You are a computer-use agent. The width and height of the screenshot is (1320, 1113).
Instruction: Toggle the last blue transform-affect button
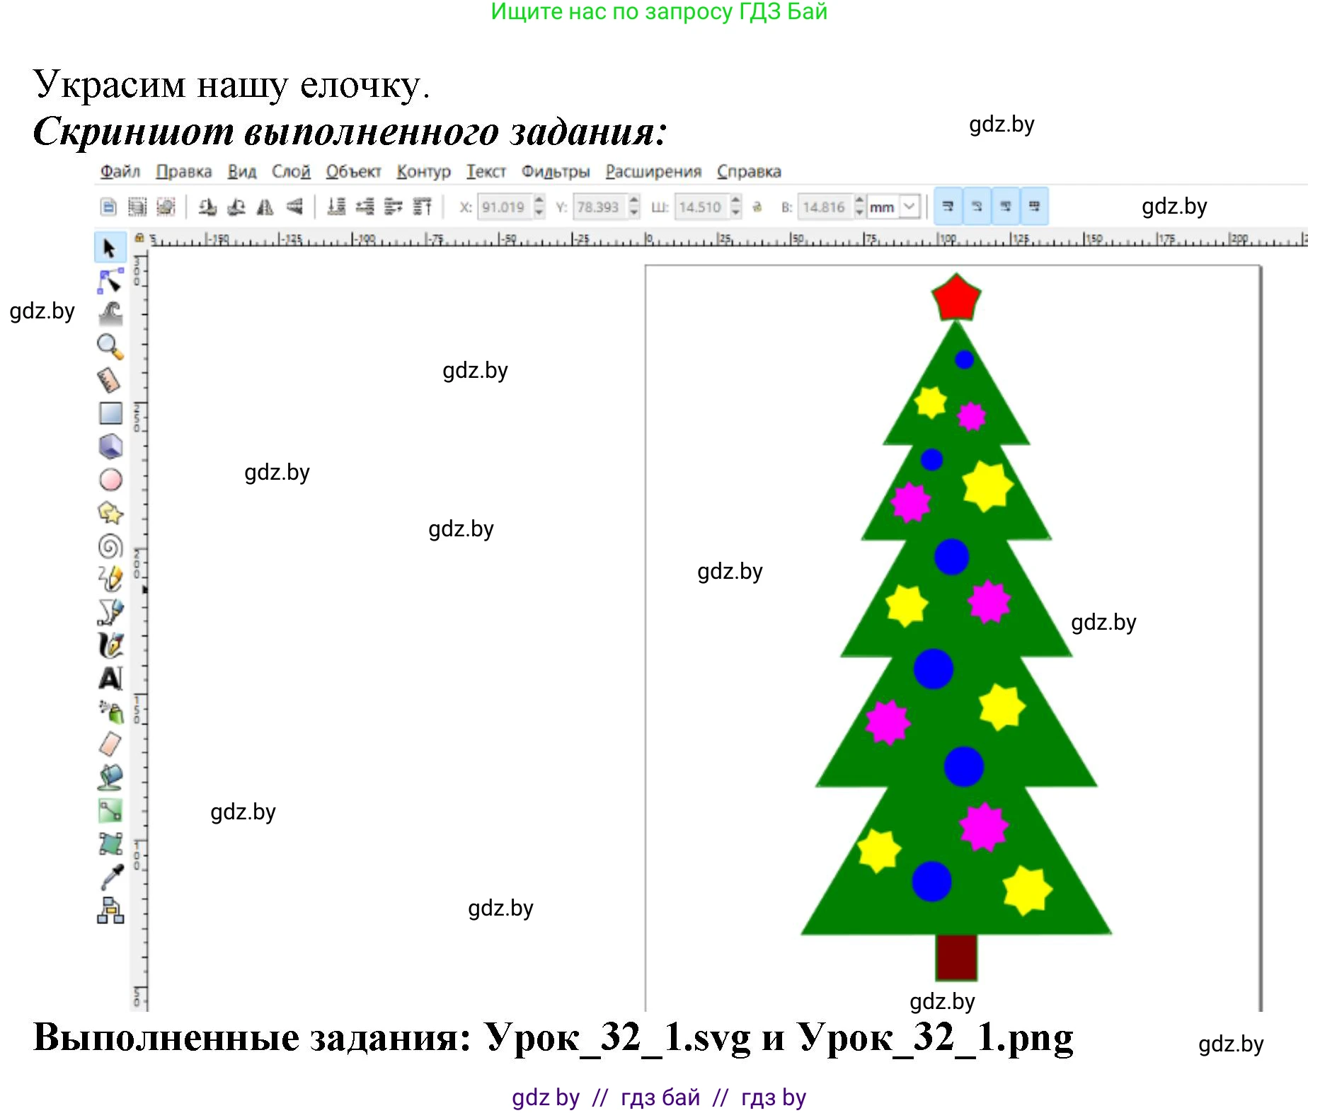1034,207
